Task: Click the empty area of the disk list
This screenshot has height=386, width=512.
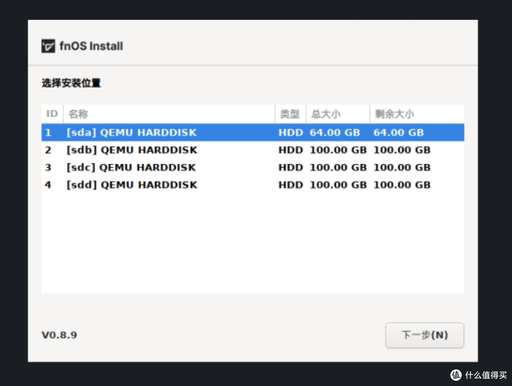Action: pyautogui.click(x=253, y=244)
